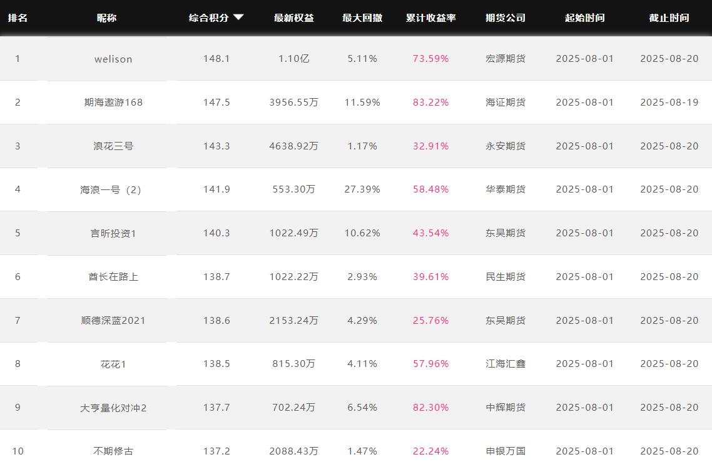Click the 申银万国 company cell
This screenshot has height=472, width=712.
(506, 451)
